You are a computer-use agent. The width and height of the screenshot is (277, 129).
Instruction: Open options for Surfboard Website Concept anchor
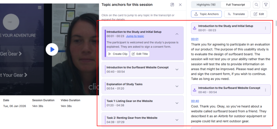(265, 90)
